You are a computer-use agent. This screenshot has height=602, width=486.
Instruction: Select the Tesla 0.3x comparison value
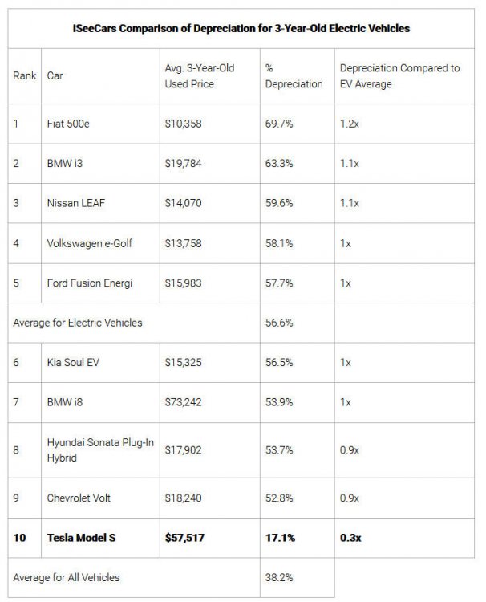click(350, 537)
